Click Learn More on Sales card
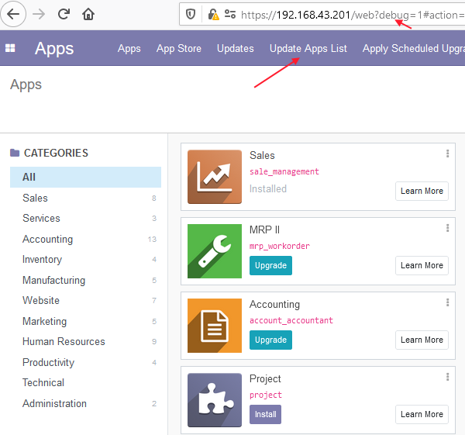The image size is (465, 435). 422,191
